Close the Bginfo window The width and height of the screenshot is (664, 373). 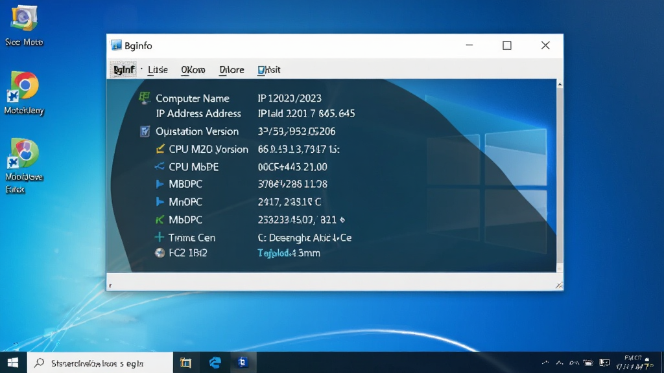(545, 45)
